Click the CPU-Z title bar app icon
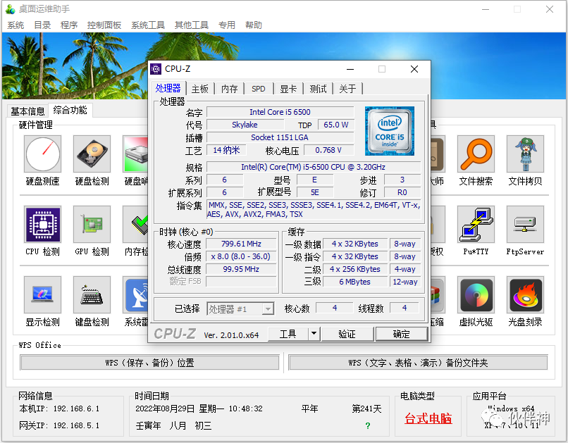Viewport: 568px width, 443px height. 156,69
